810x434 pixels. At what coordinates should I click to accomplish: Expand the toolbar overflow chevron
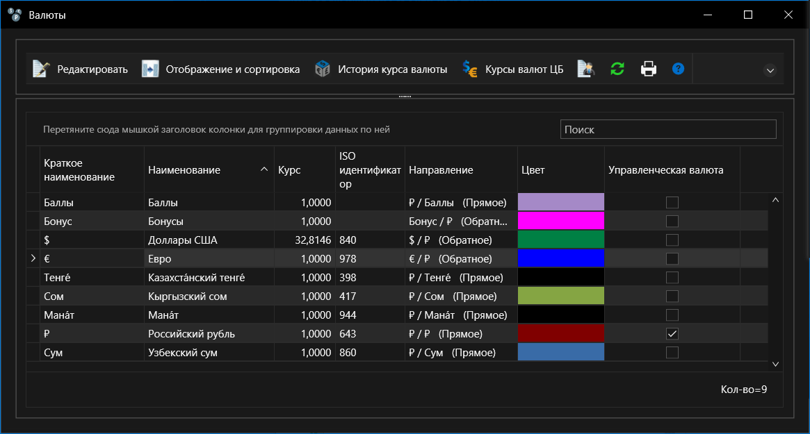pos(770,70)
